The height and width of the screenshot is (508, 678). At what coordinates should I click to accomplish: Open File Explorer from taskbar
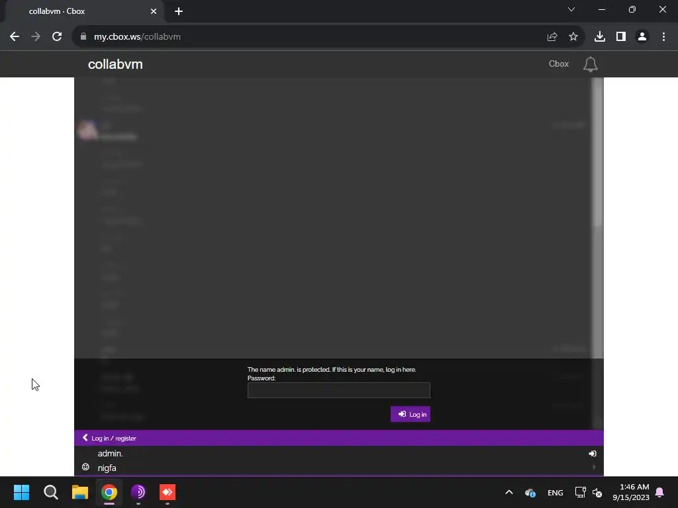pos(80,492)
